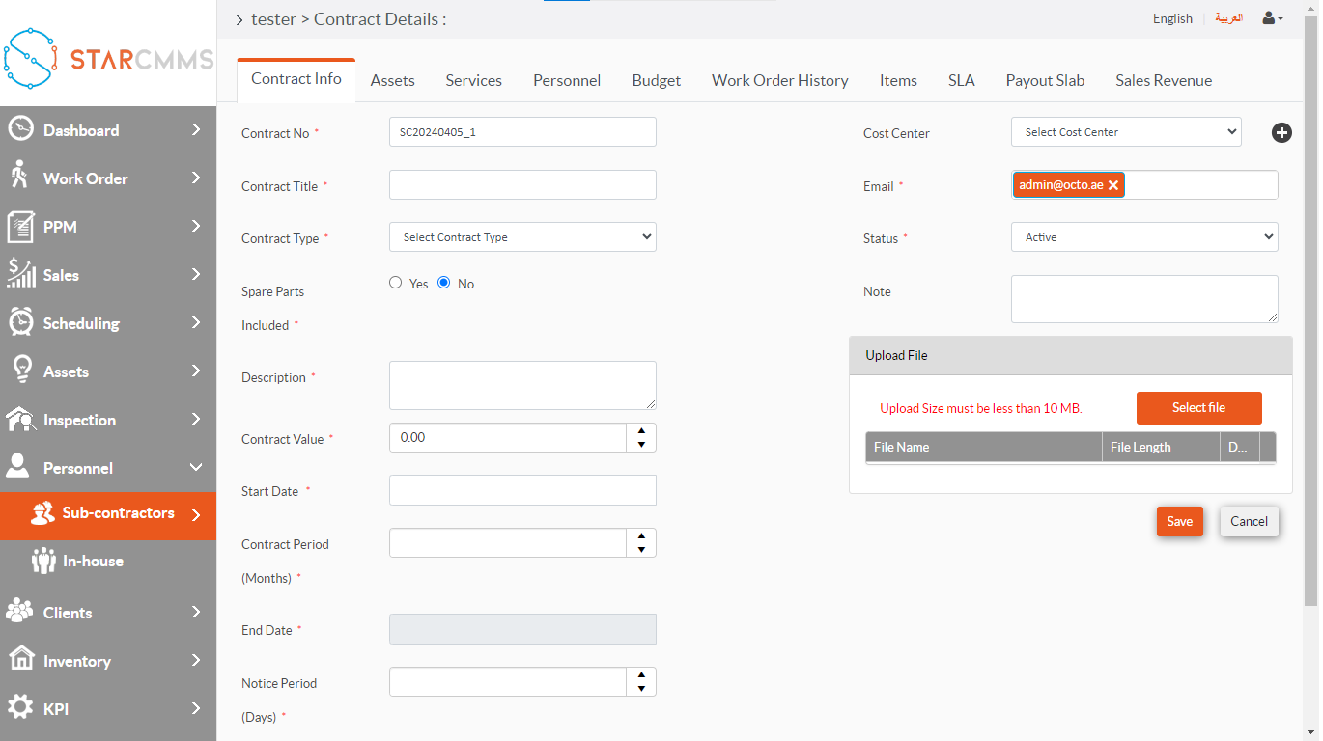Click the Work Order walking person icon
The width and height of the screenshot is (1323, 741).
[x=19, y=177]
